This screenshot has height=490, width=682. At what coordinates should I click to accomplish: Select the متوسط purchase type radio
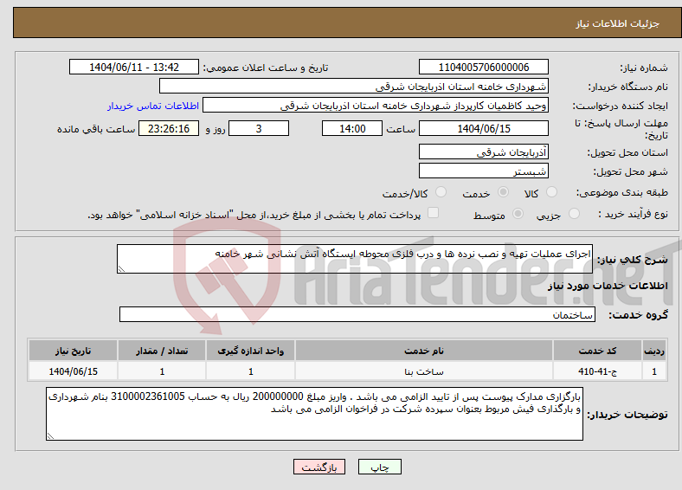pyautogui.click(x=518, y=214)
